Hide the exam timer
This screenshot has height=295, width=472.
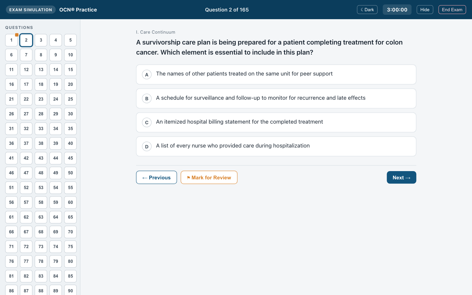pos(425,10)
